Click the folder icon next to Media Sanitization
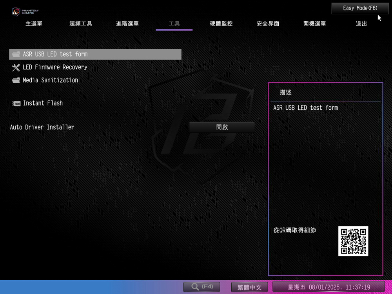 coord(16,80)
